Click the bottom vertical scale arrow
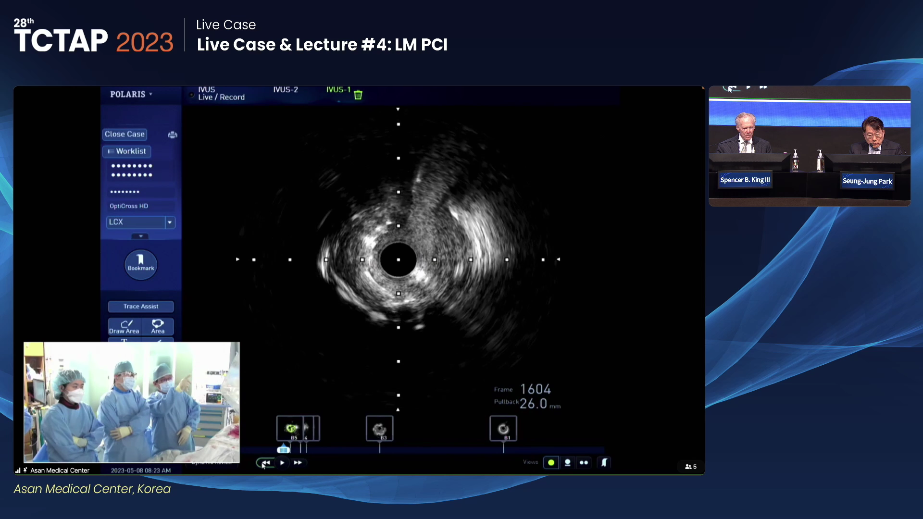Viewport: 923px width, 519px height. (x=398, y=410)
